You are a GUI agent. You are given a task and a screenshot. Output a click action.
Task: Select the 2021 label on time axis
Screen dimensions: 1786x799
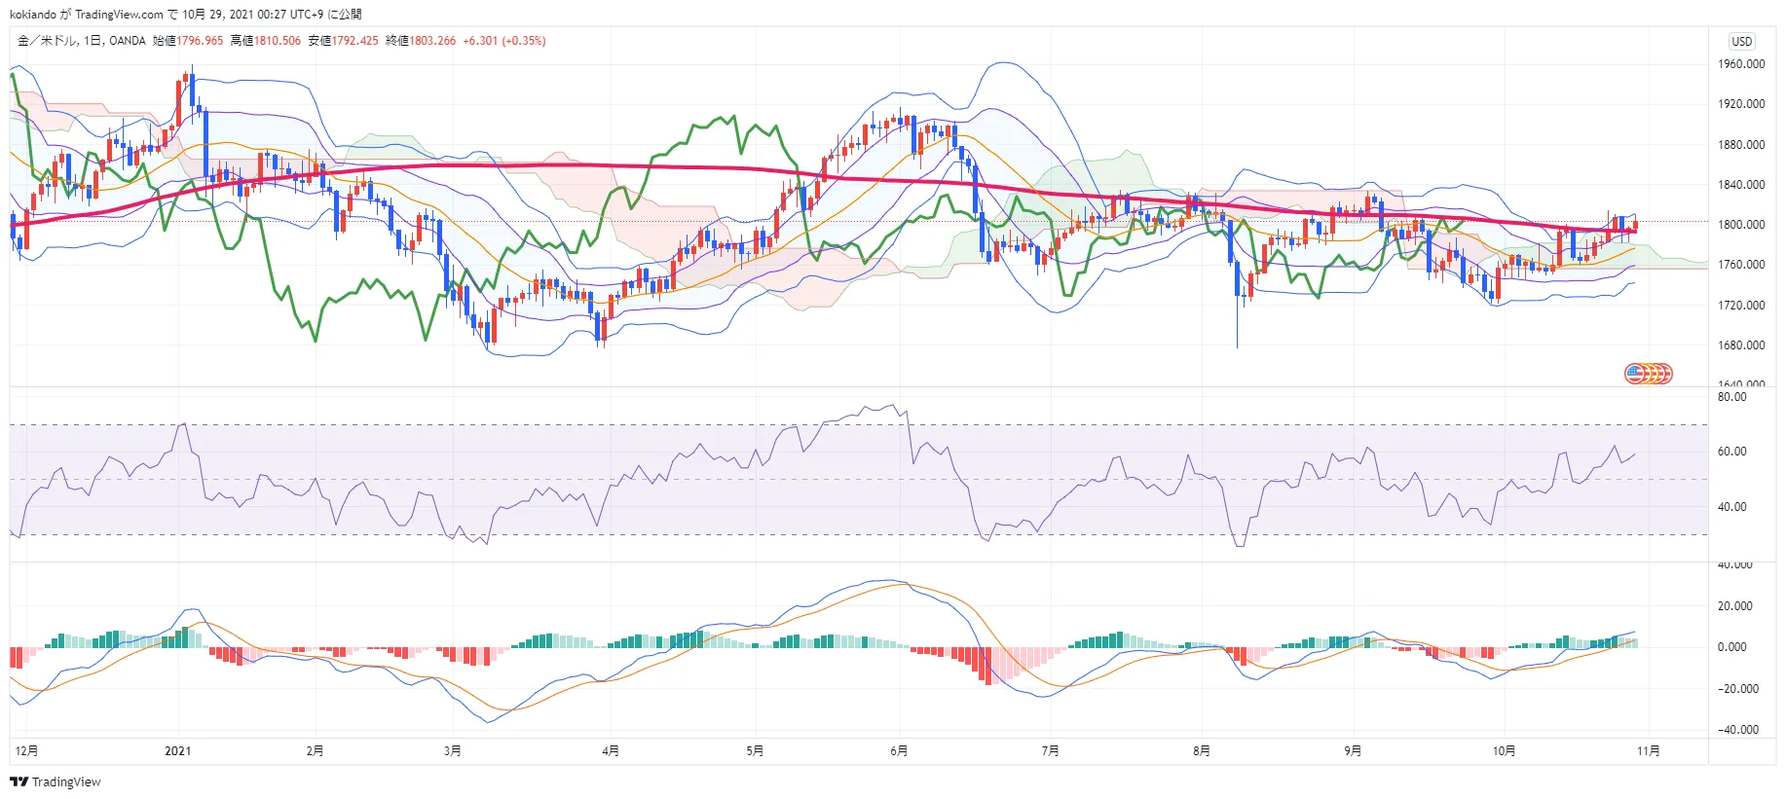point(178,750)
